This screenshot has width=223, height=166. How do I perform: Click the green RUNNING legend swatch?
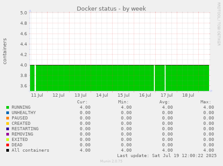tap(8, 107)
